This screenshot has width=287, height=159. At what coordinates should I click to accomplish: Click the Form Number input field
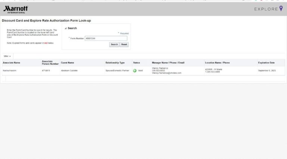106,38
